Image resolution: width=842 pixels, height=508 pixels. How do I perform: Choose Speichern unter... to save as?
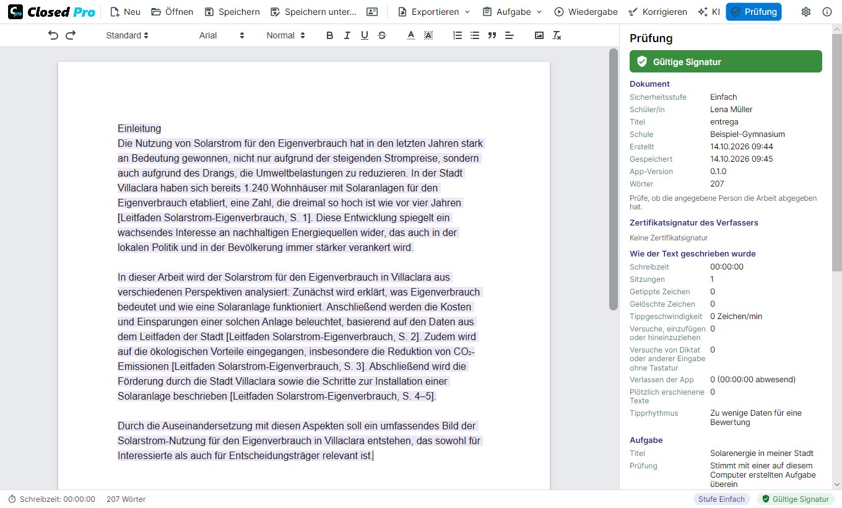click(x=313, y=12)
